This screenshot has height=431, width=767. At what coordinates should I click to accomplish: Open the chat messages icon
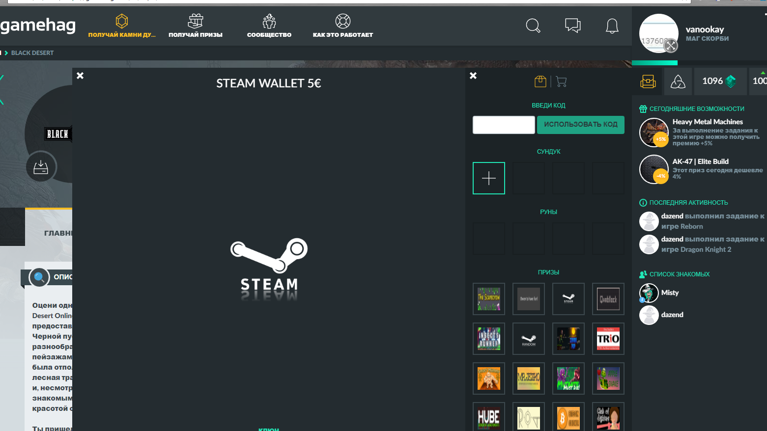tap(573, 26)
